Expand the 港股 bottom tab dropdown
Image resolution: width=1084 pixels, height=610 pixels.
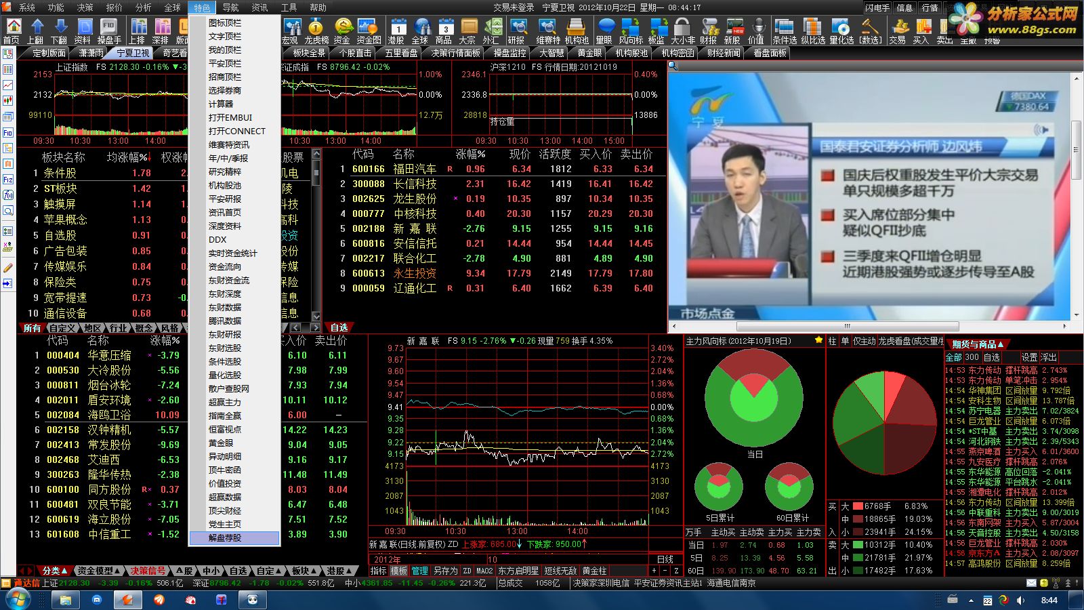(339, 571)
